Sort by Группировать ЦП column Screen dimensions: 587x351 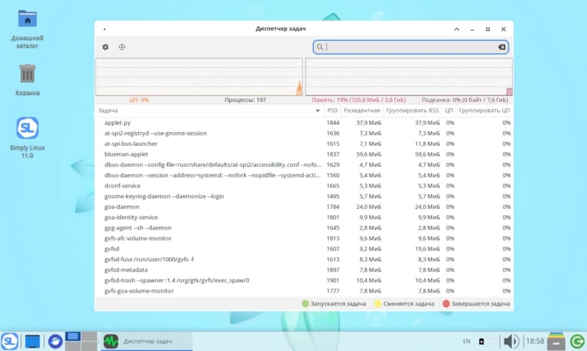[x=484, y=110]
